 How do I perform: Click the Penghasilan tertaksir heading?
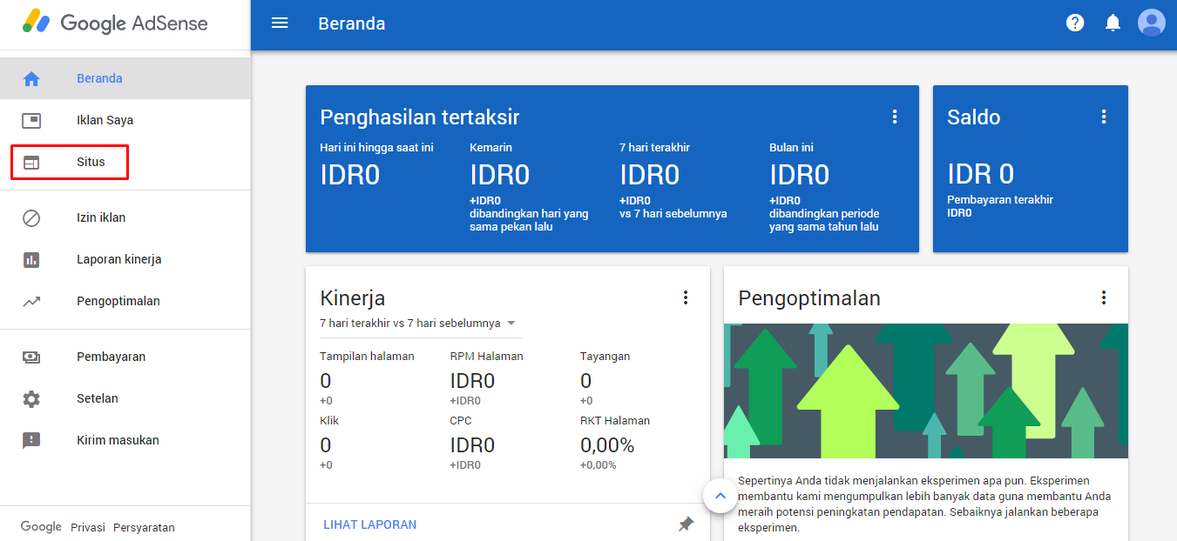pos(420,117)
